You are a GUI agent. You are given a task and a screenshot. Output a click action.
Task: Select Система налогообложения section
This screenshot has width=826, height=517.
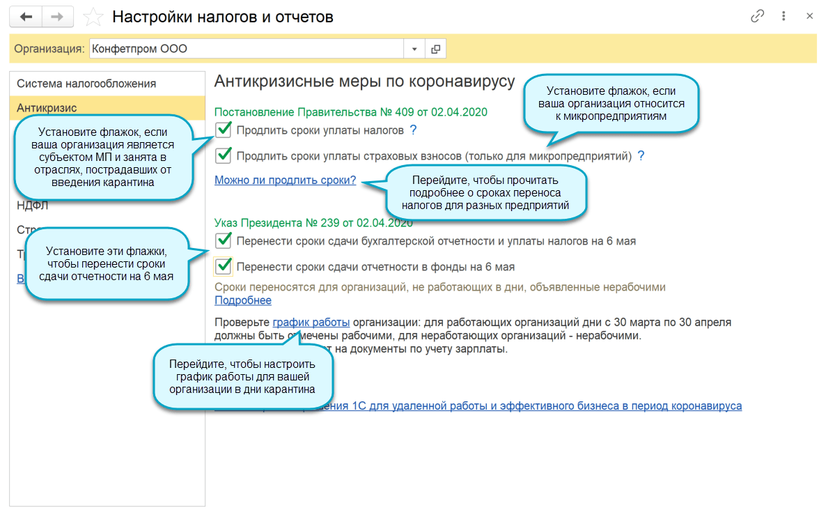[x=107, y=84]
